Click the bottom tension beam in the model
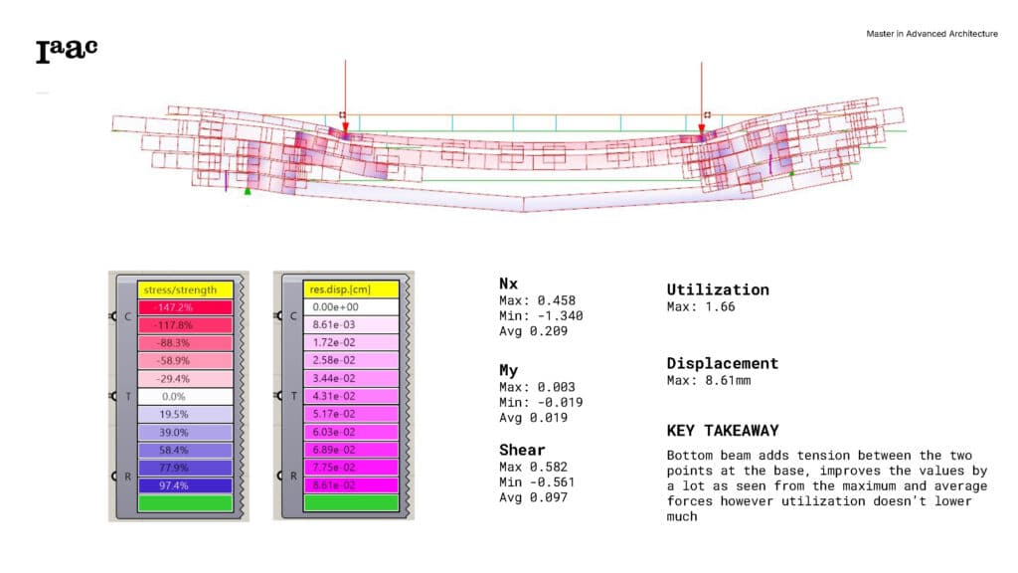The height and width of the screenshot is (573, 1018). [524, 203]
